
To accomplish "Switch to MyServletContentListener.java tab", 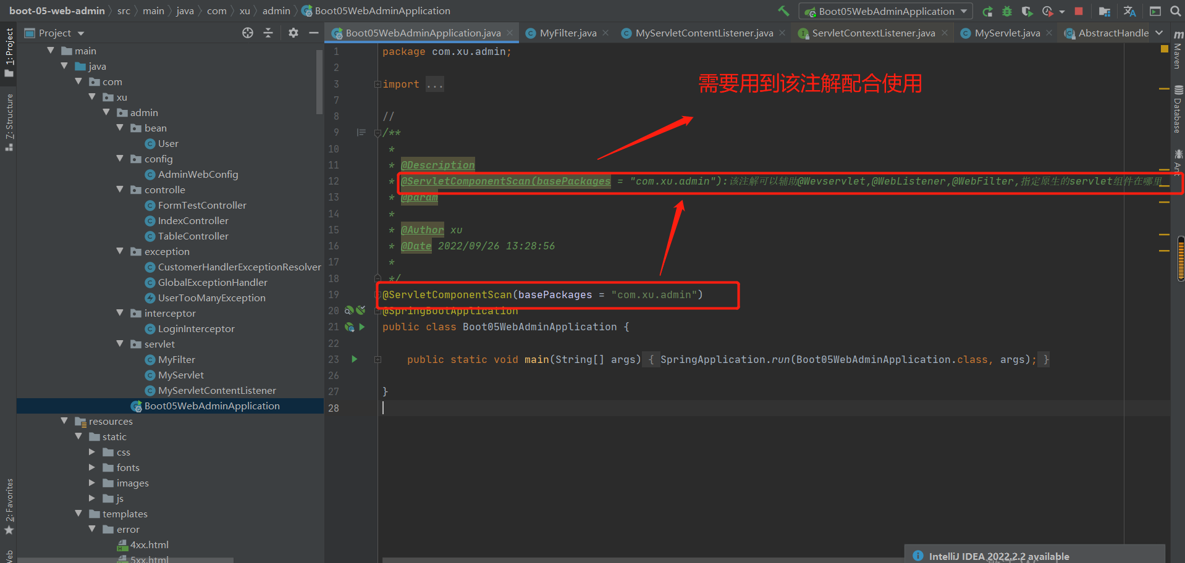I will pyautogui.click(x=704, y=33).
